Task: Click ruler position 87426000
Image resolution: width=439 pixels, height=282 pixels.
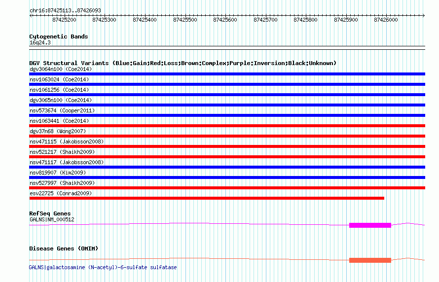Action: click(386, 20)
